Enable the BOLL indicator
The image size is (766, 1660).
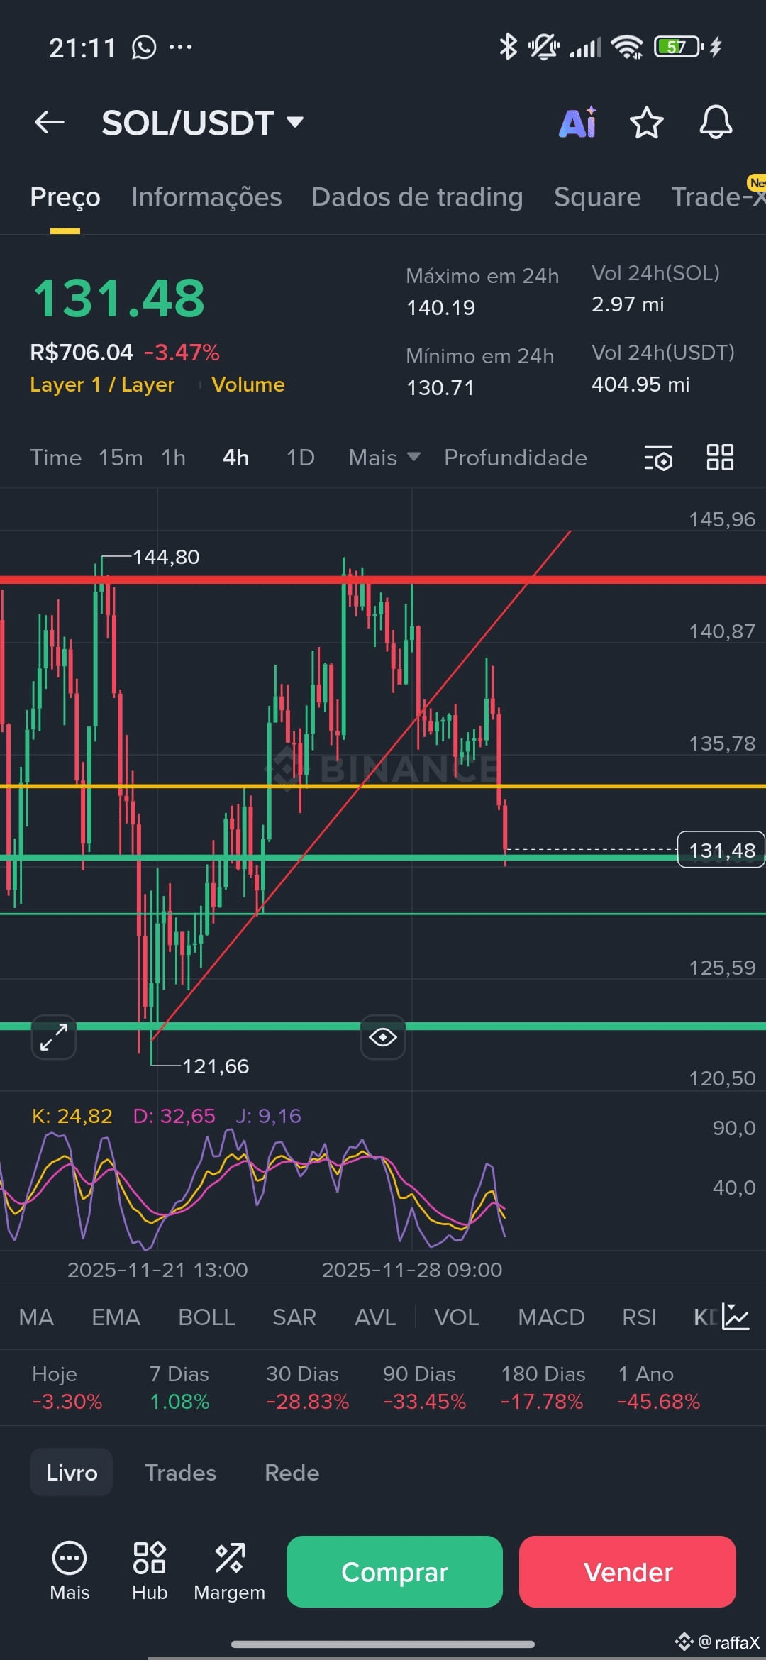[206, 1317]
